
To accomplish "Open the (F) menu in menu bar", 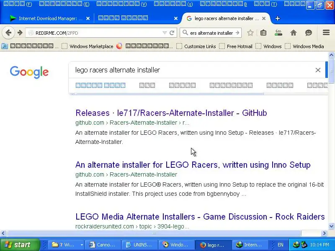I will click(18, 4).
